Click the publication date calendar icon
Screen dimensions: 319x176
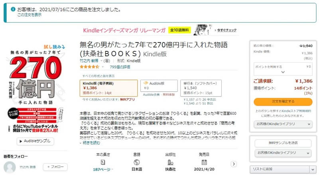(x=204, y=162)
